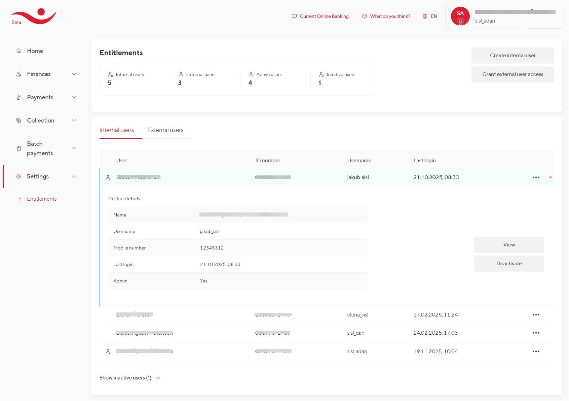
Task: Open the Current Online Banking link
Action: (x=324, y=16)
